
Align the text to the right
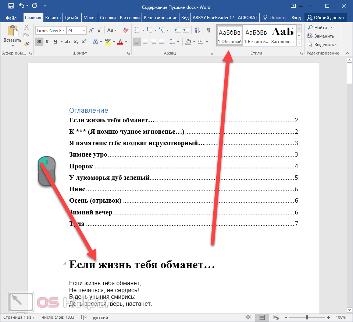(x=153, y=42)
